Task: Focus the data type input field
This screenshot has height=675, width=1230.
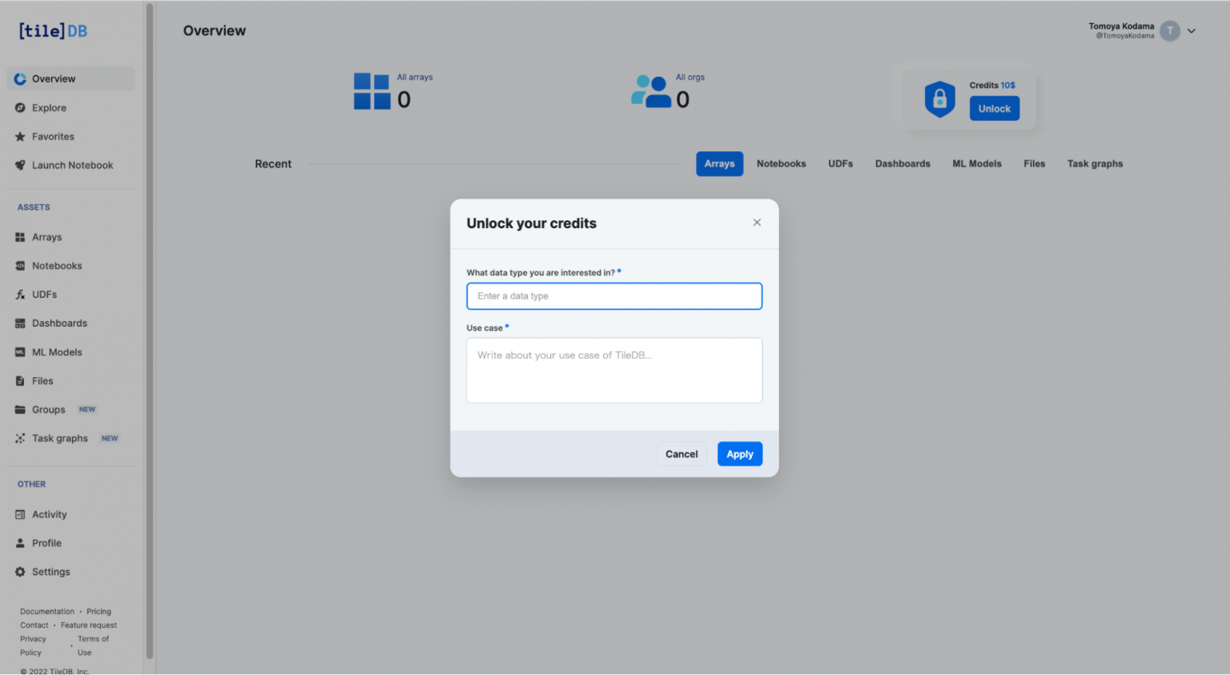Action: (x=614, y=296)
